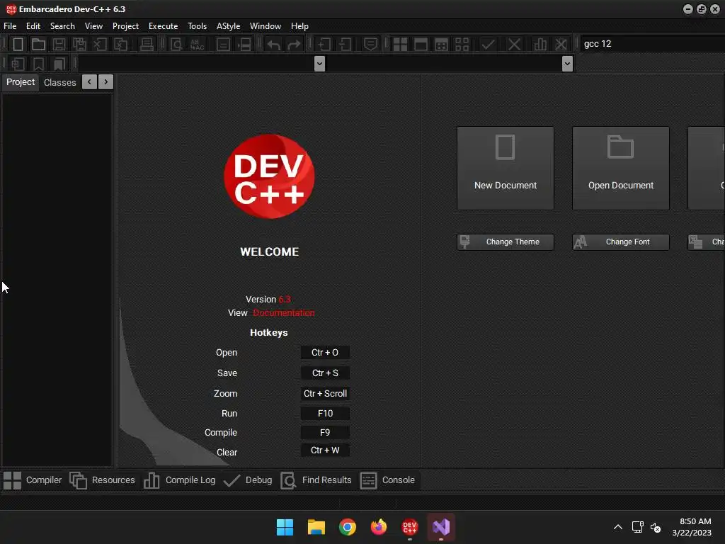Click the Compile four-squares toolbar icon

400,45
